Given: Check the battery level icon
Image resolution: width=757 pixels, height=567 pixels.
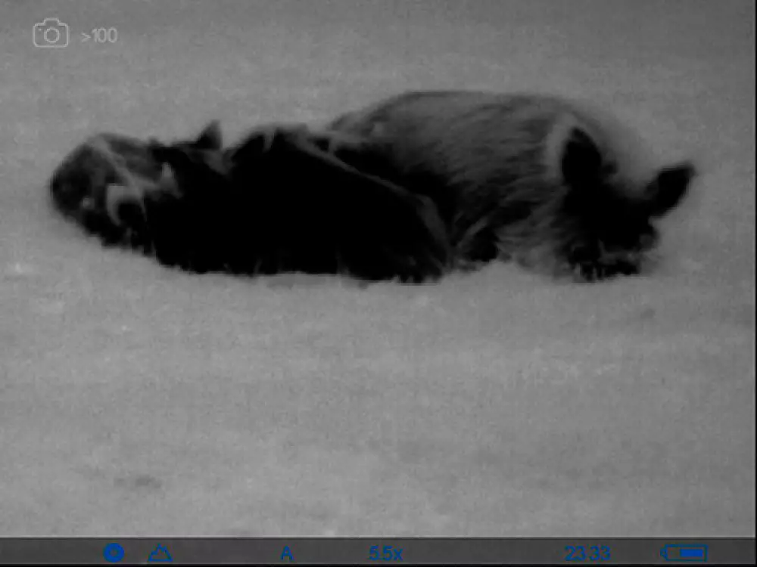Looking at the screenshot, I should point(684,553).
